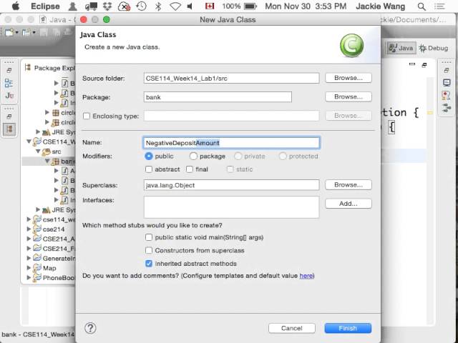458x343 pixels.
Task: Collapse the CSE114_W project in Package Explorer
Action: 29,141
